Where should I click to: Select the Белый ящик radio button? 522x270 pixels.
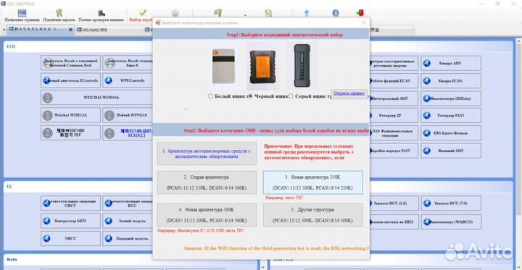tap(210, 96)
